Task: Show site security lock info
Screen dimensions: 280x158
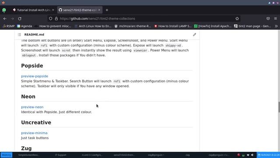Action: 56,18
